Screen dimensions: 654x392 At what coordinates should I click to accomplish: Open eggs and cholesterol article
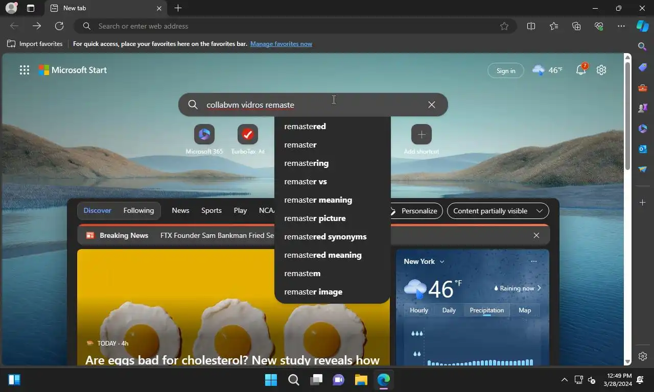232,359
